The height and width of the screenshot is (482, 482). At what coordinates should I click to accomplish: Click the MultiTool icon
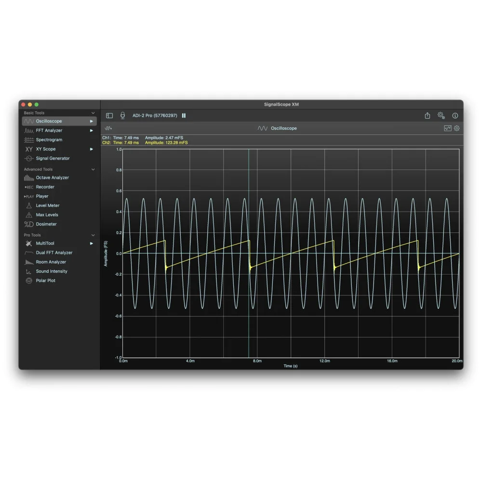coord(29,243)
